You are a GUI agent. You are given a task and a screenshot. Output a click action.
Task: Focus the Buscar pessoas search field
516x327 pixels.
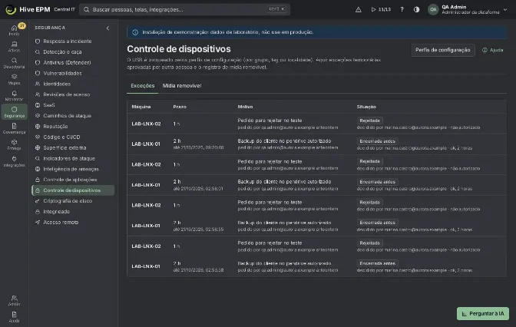click(184, 9)
